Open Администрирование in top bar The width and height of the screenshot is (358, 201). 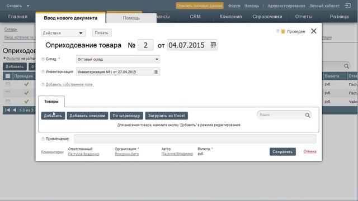point(286,6)
